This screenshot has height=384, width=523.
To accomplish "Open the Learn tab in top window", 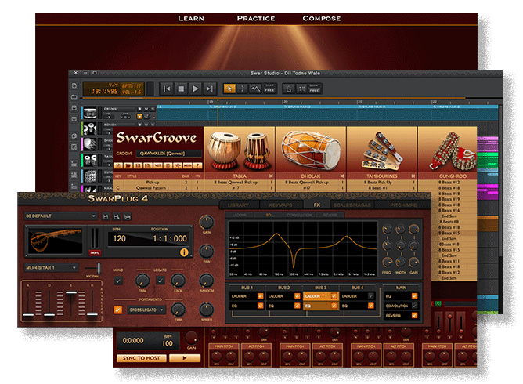I will [191, 18].
